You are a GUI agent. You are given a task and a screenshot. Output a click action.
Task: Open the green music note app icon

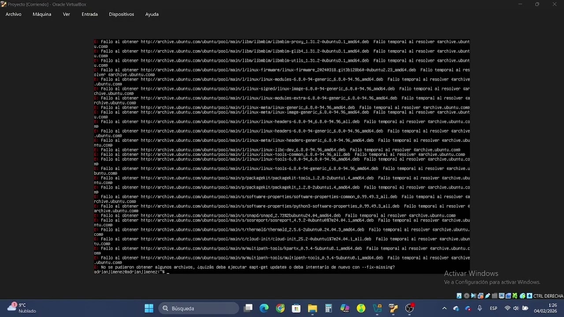tap(361, 308)
